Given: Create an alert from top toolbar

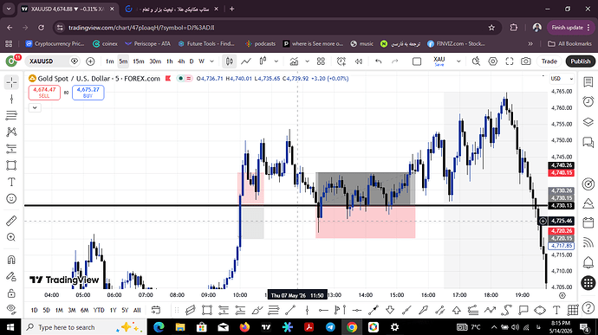Looking at the screenshot, I should pos(341,61).
